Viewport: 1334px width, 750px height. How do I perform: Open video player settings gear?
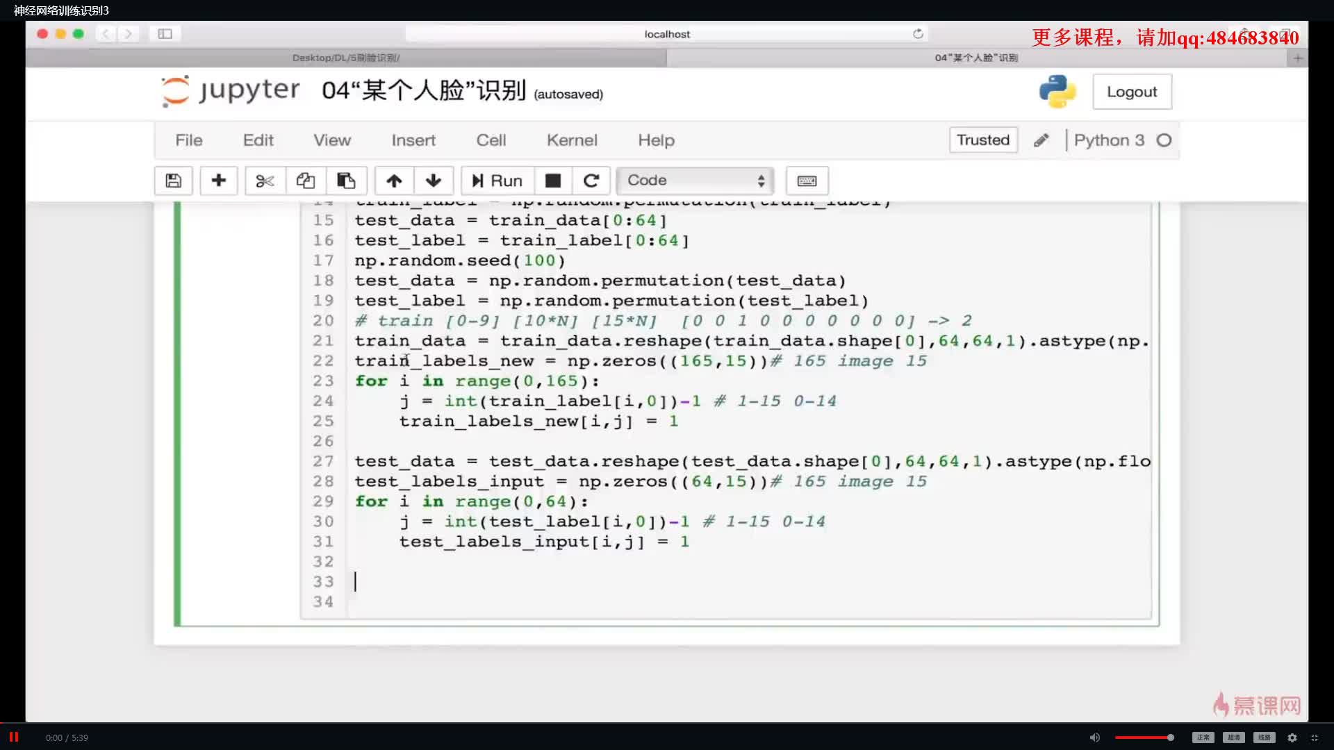pos(1292,737)
